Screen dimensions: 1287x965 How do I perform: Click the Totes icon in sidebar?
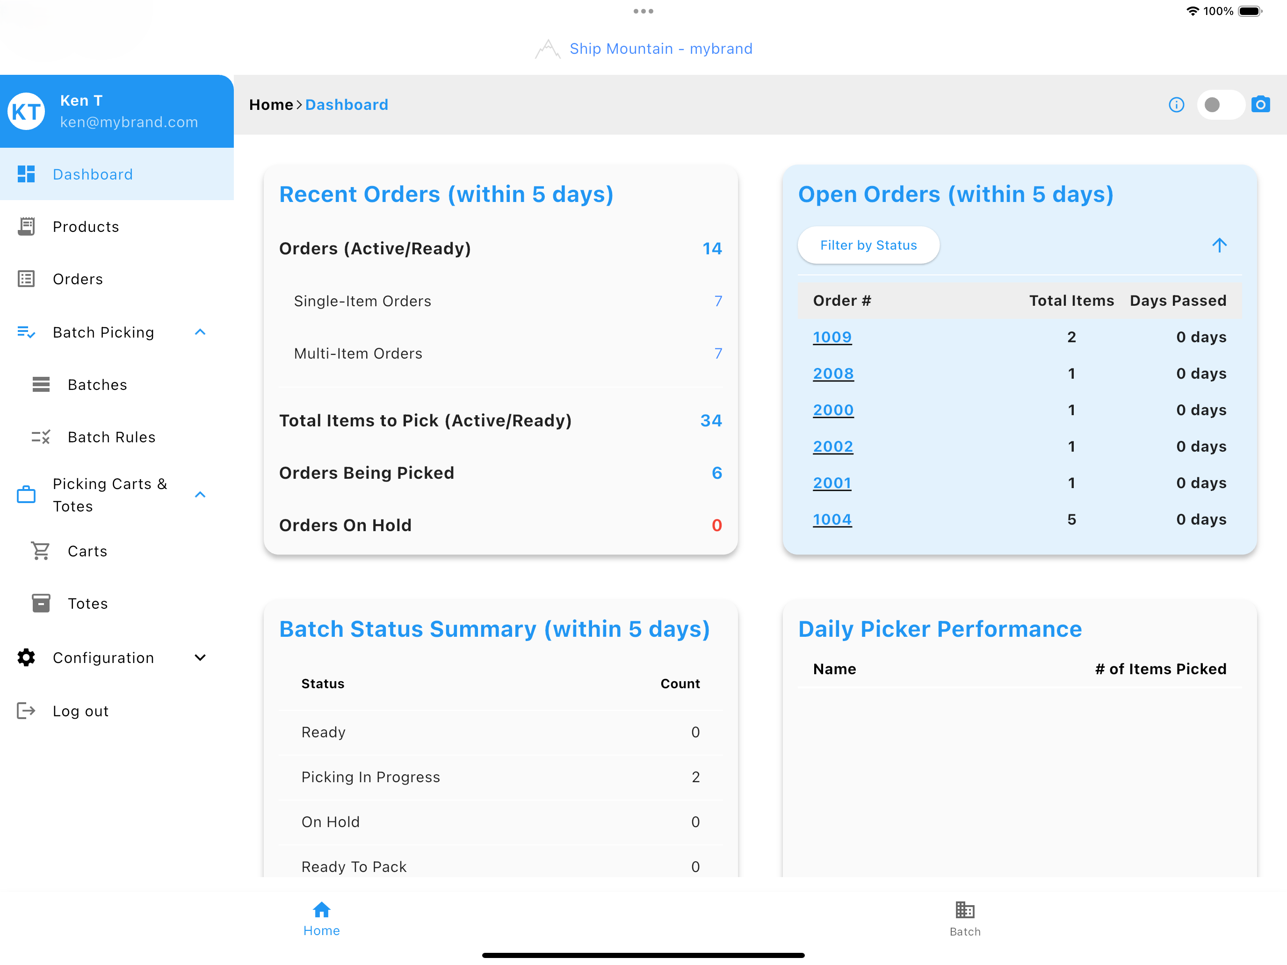pyautogui.click(x=41, y=603)
